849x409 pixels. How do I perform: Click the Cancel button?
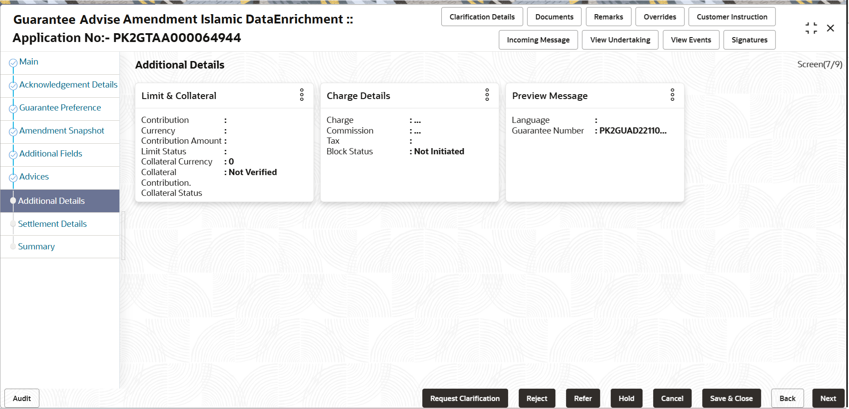[672, 398]
